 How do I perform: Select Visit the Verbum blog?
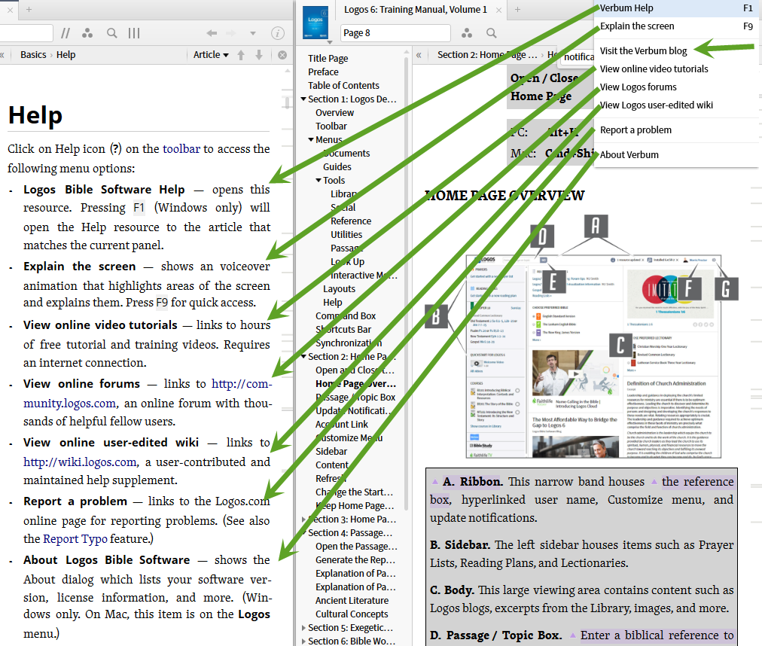click(x=644, y=51)
